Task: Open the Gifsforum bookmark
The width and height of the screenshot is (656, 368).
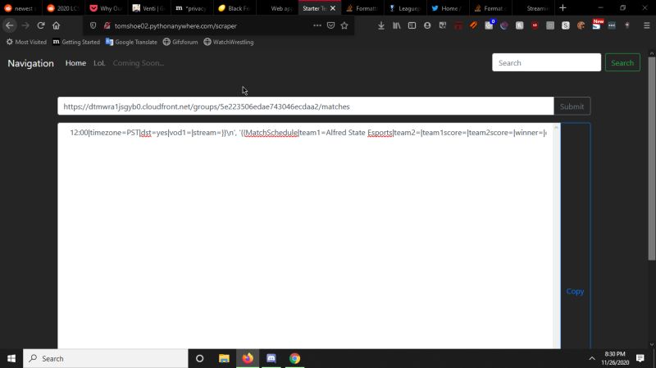Action: tap(180, 42)
